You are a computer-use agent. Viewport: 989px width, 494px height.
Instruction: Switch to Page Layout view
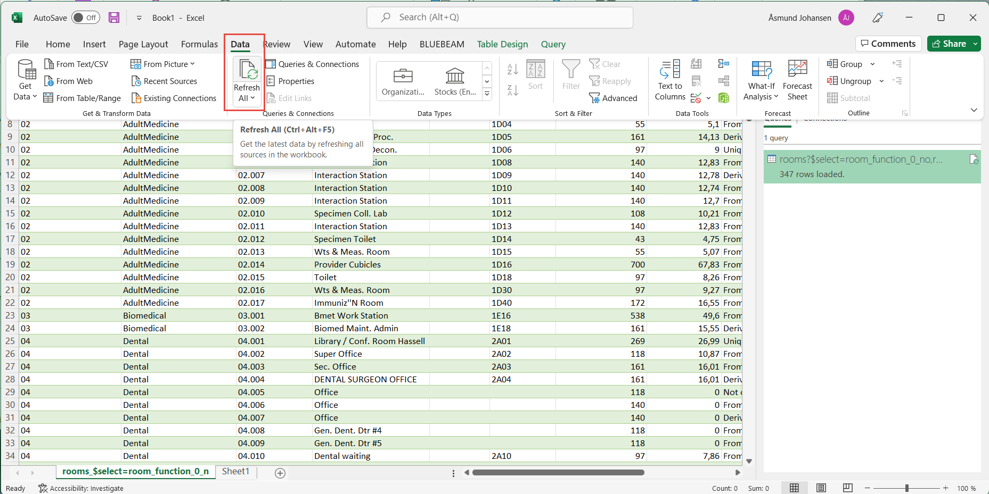click(x=821, y=488)
